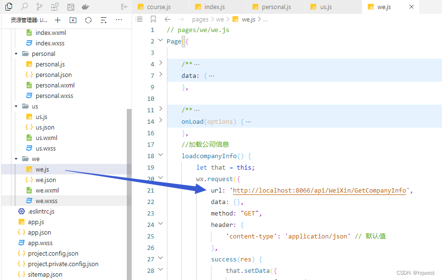Open the Explorer files icon
442x280 pixels.
[9, 7]
